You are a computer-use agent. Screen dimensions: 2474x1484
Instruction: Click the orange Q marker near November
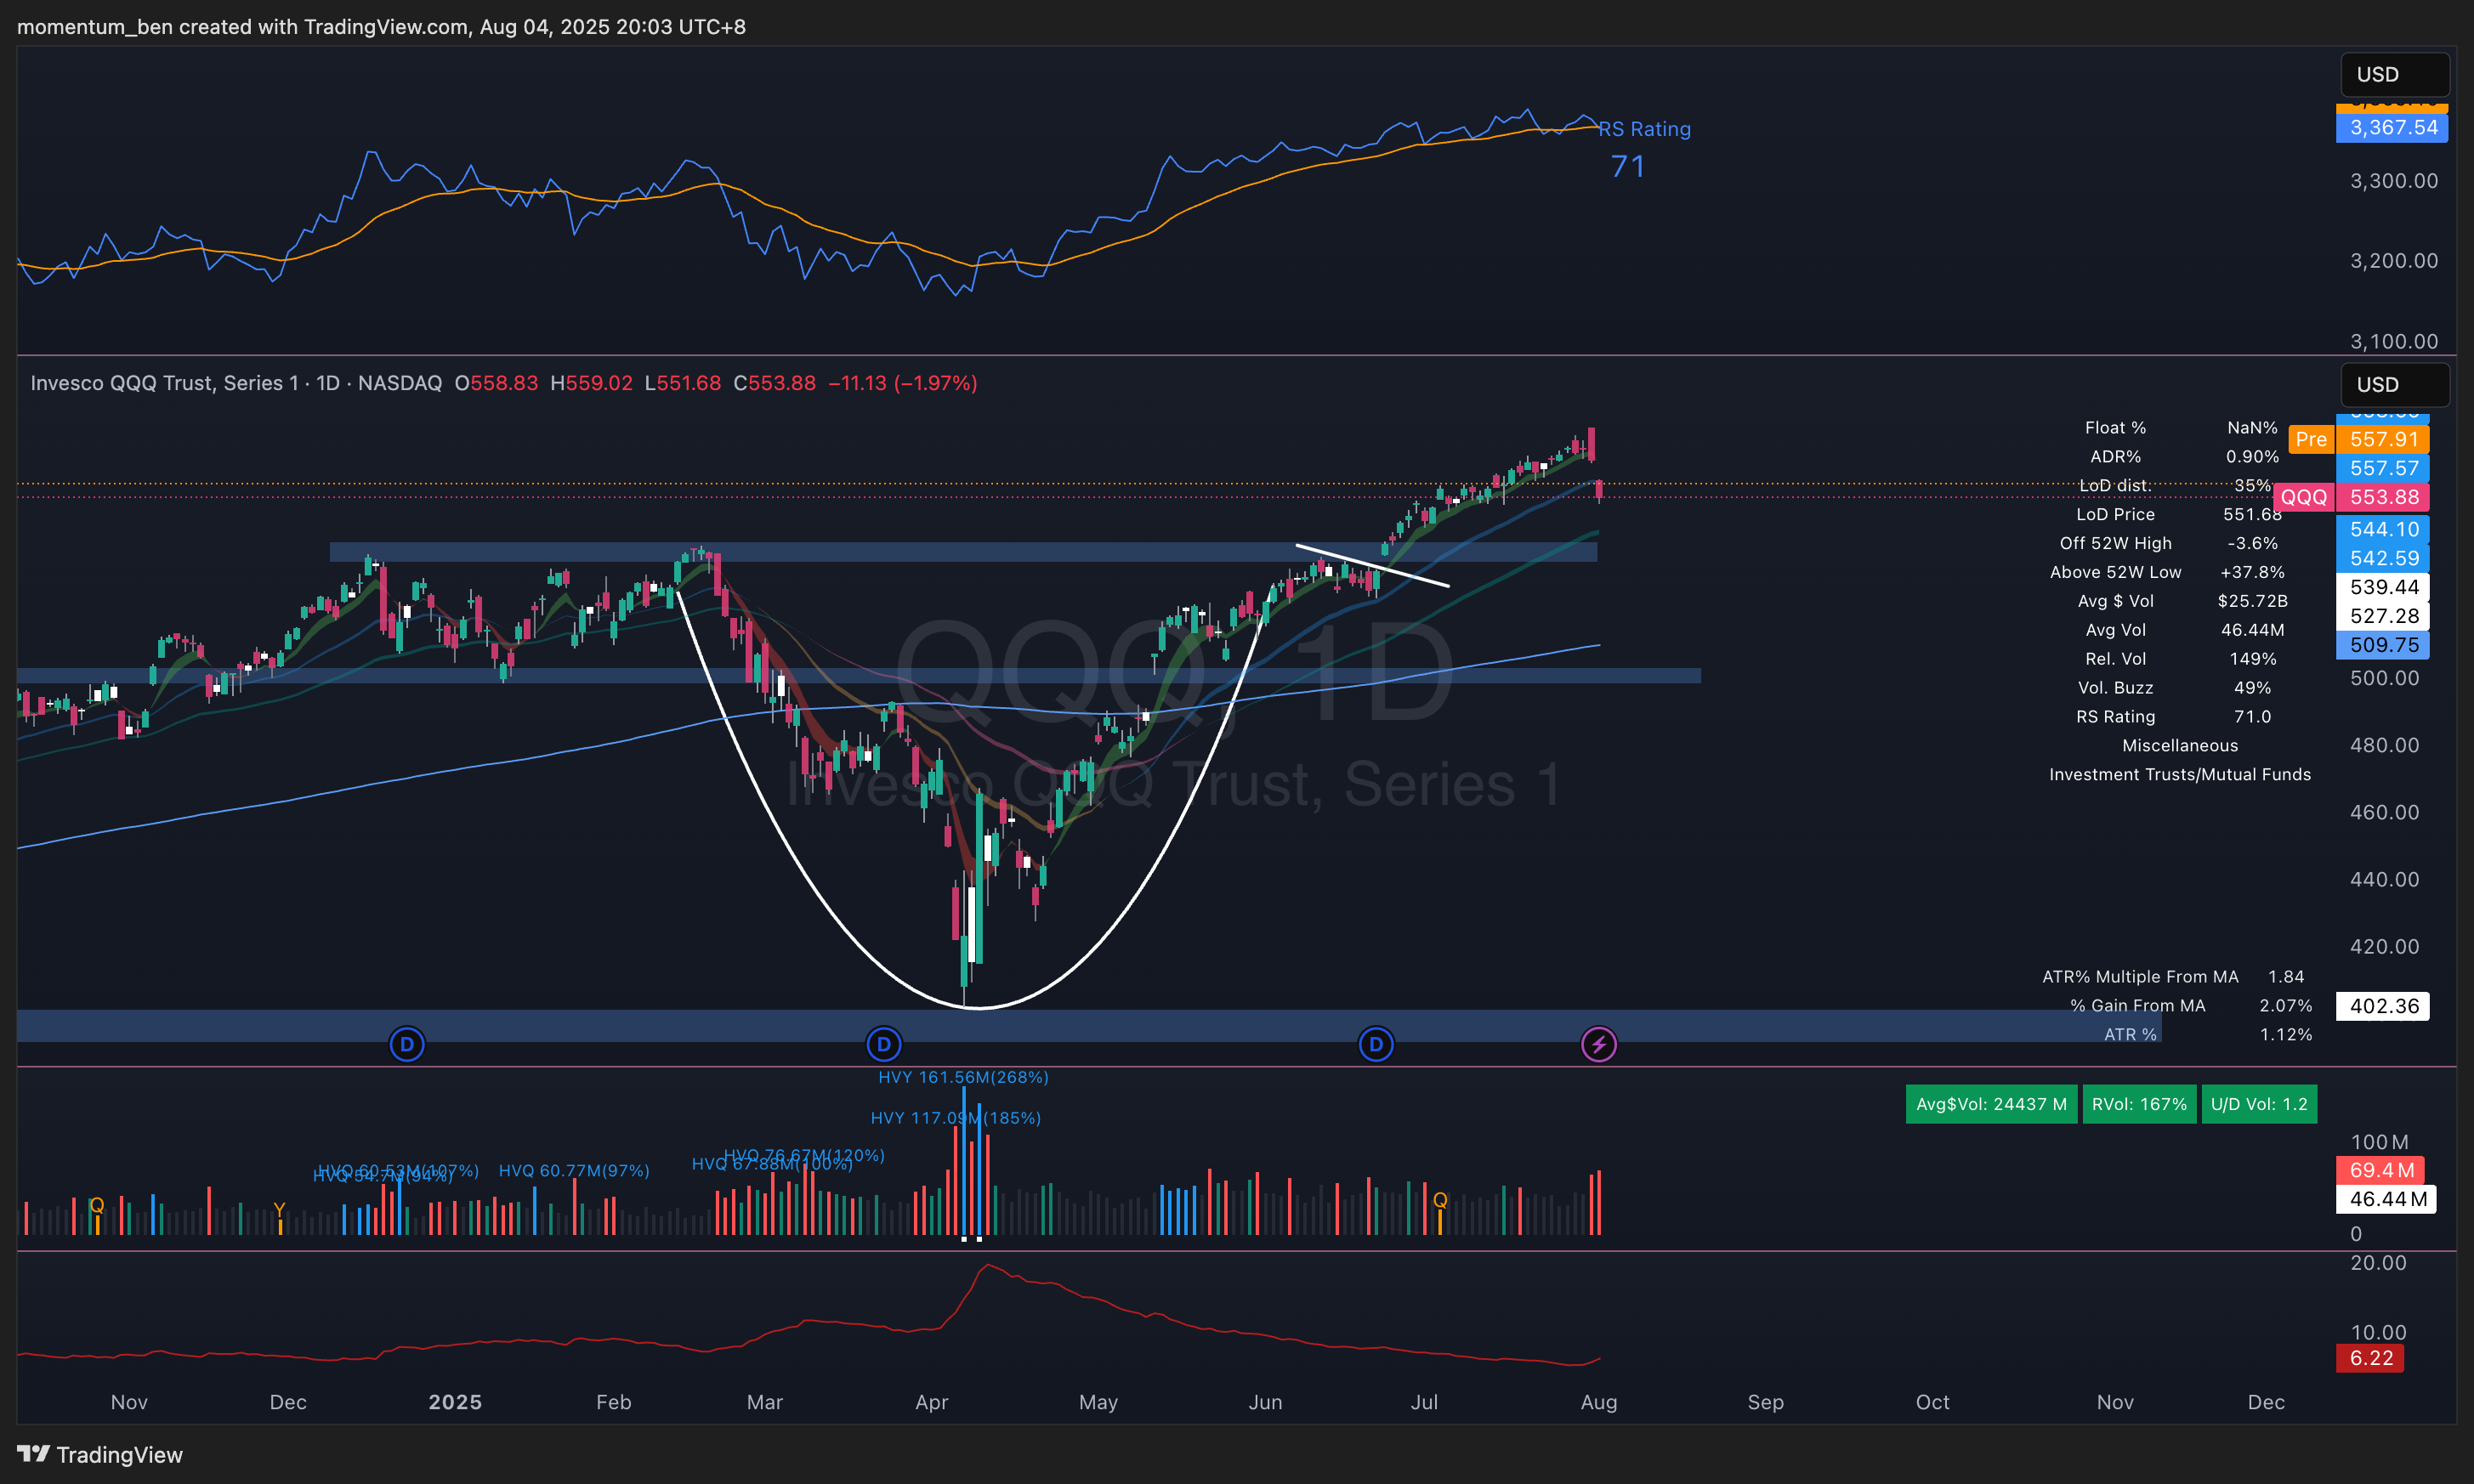point(97,1205)
